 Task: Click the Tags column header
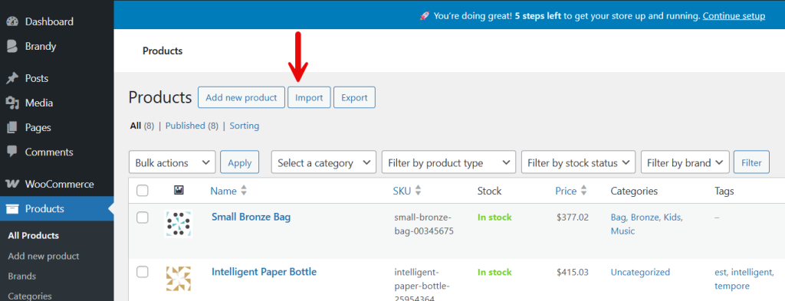pos(724,191)
